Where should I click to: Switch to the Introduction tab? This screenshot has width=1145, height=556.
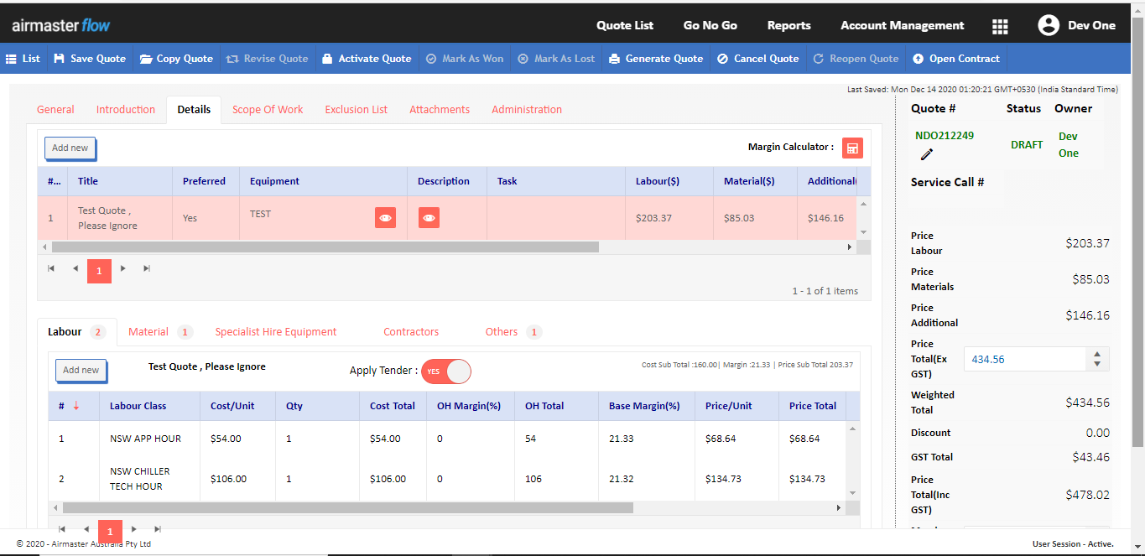(126, 109)
